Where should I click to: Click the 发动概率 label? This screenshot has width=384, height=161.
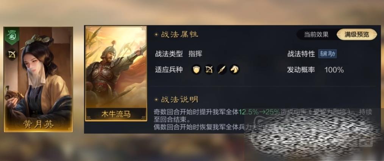[x=301, y=70]
